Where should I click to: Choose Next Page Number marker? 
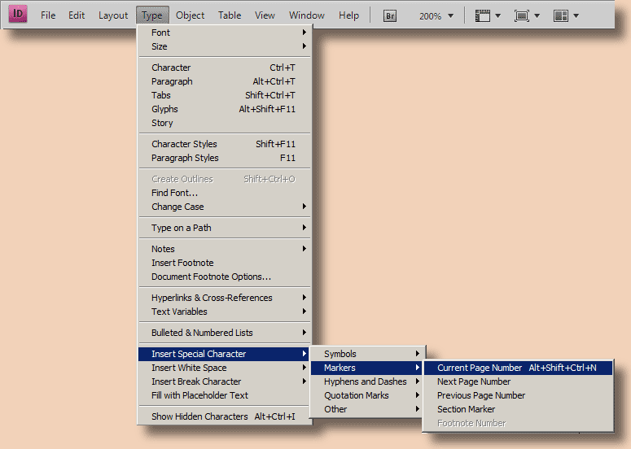(x=474, y=381)
